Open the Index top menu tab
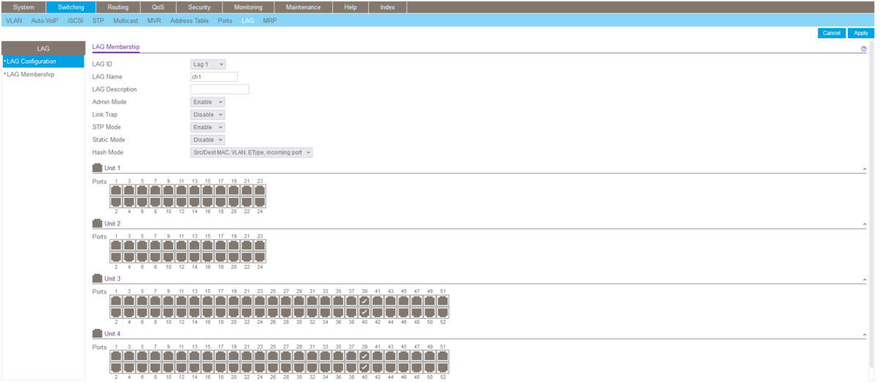 [387, 7]
